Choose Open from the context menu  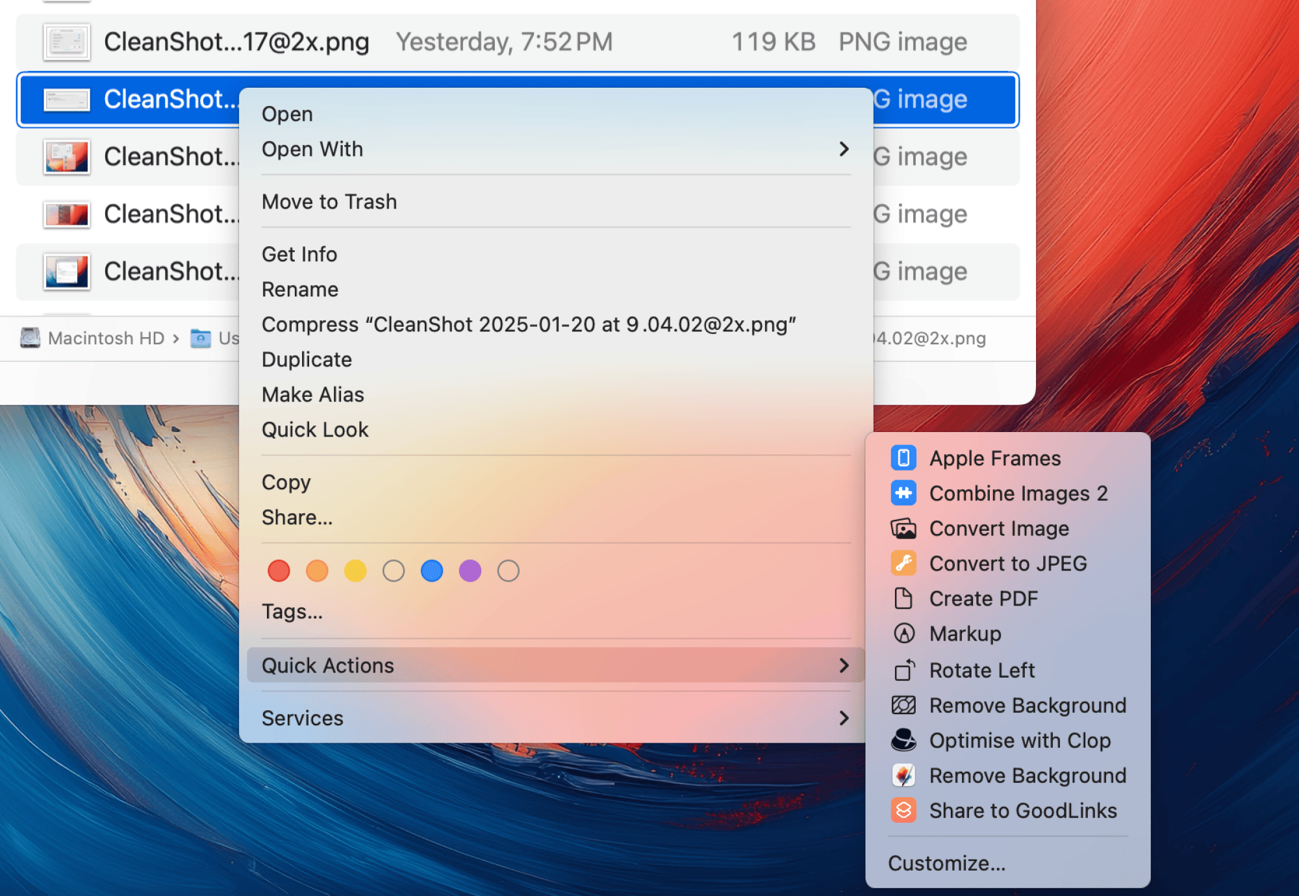[555, 114]
